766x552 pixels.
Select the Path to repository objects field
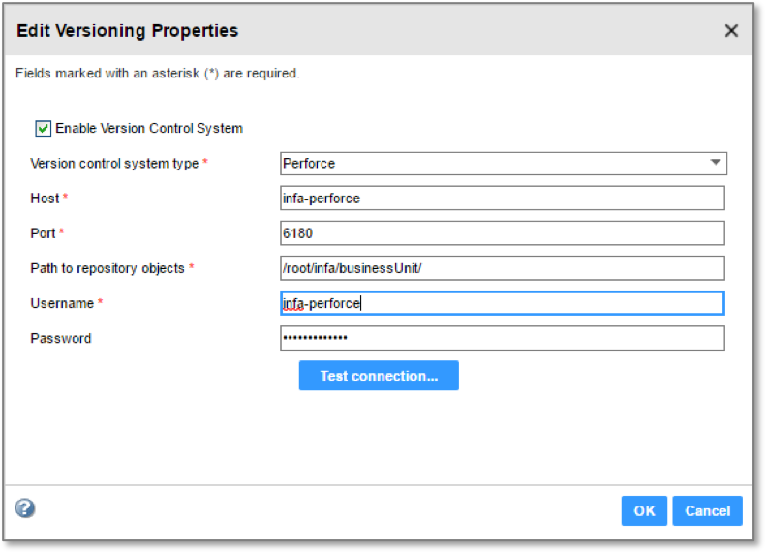tap(503, 268)
